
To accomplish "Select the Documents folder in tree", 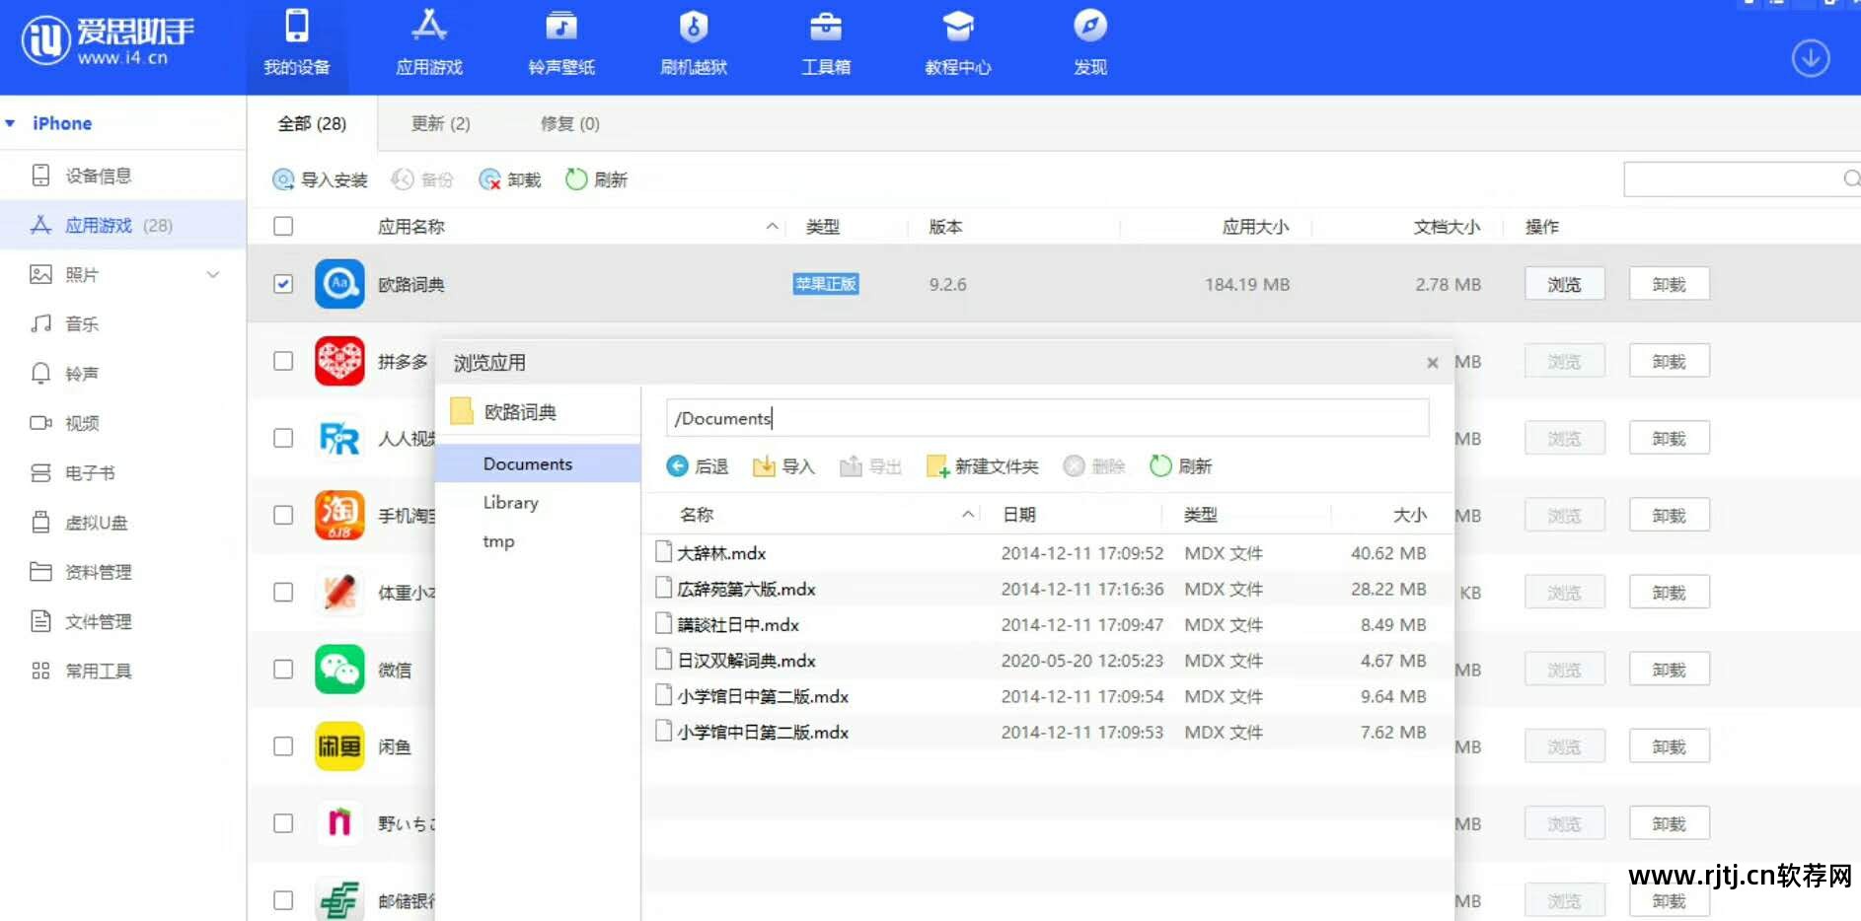I will [537, 463].
